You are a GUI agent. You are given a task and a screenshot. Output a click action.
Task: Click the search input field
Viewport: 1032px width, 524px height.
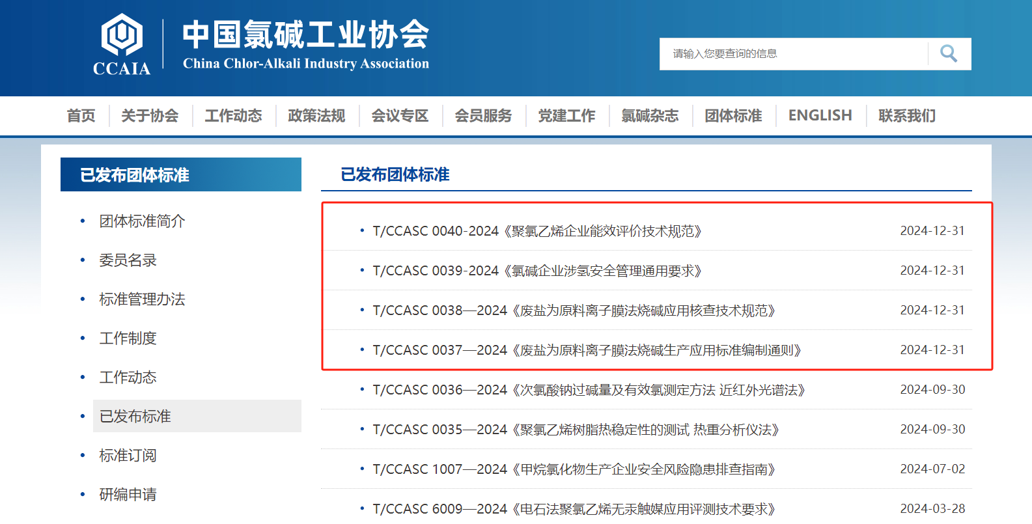pyautogui.click(x=793, y=53)
